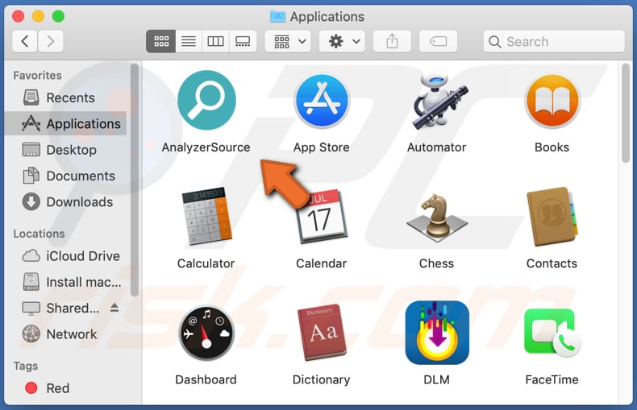Click the sidebar vertical scrollbar
Image resolution: width=637 pixels, height=410 pixels.
[135, 180]
